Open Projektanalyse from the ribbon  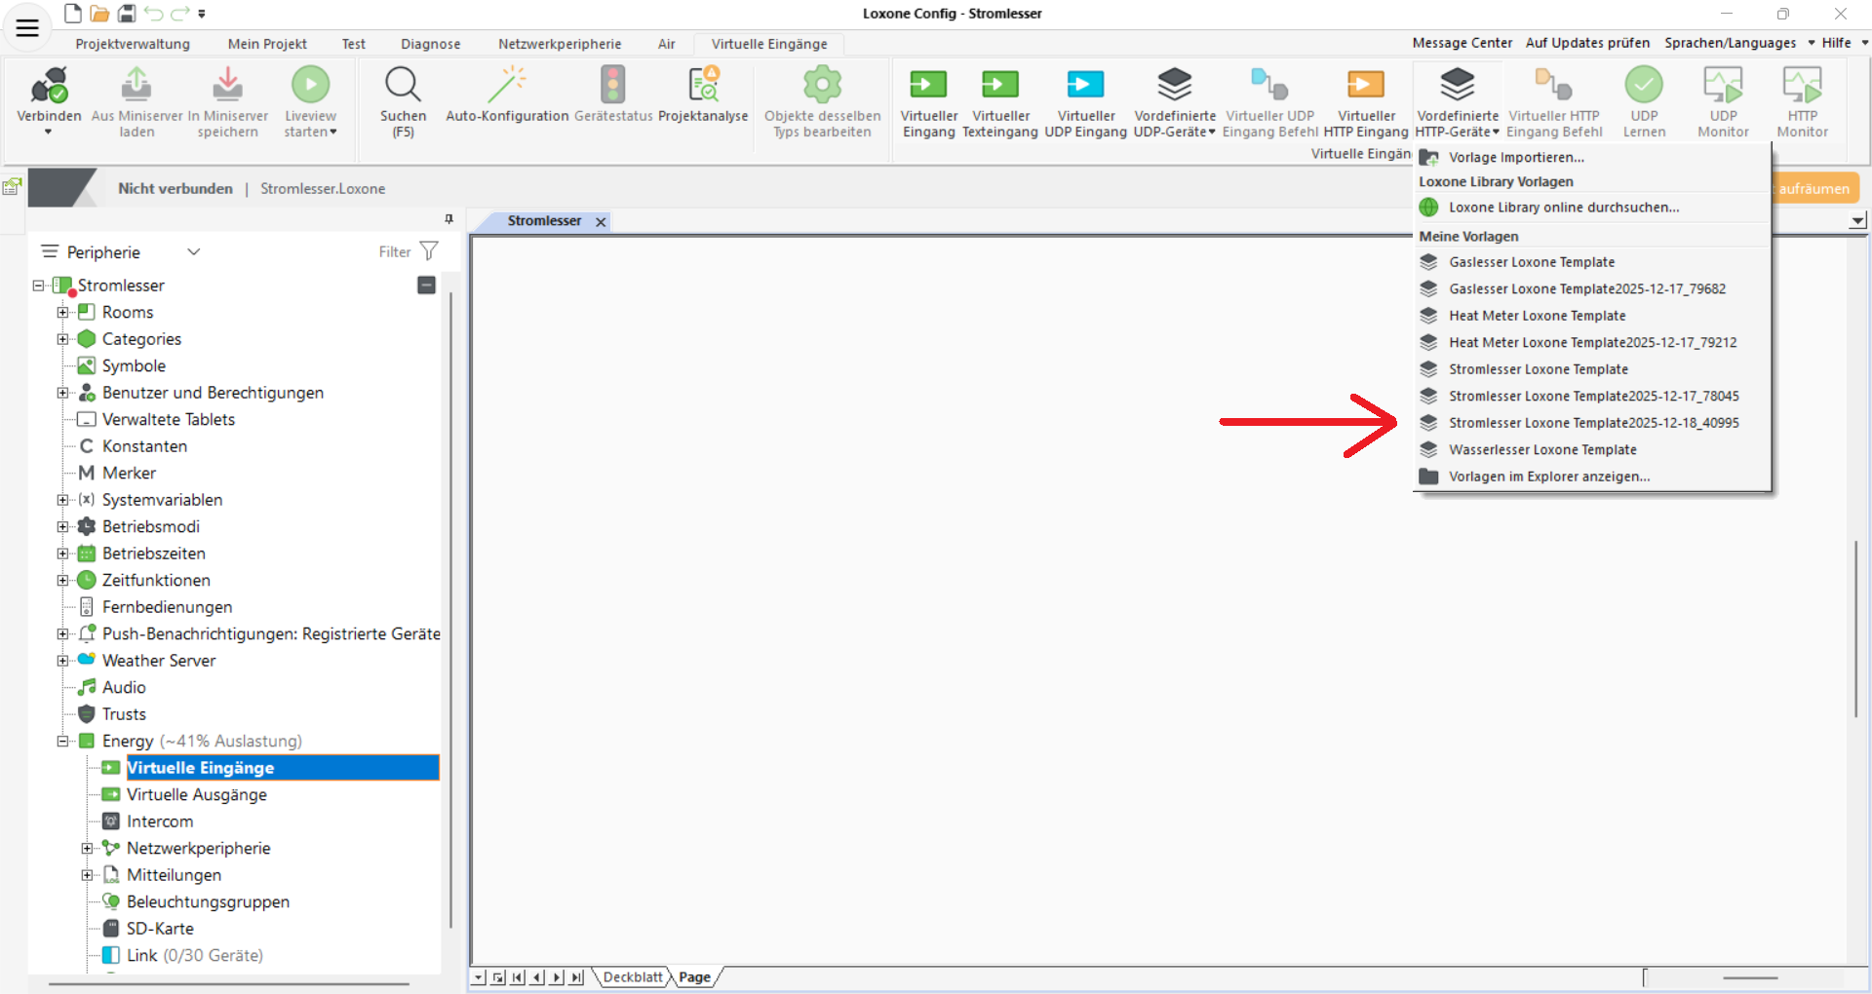pyautogui.click(x=703, y=86)
